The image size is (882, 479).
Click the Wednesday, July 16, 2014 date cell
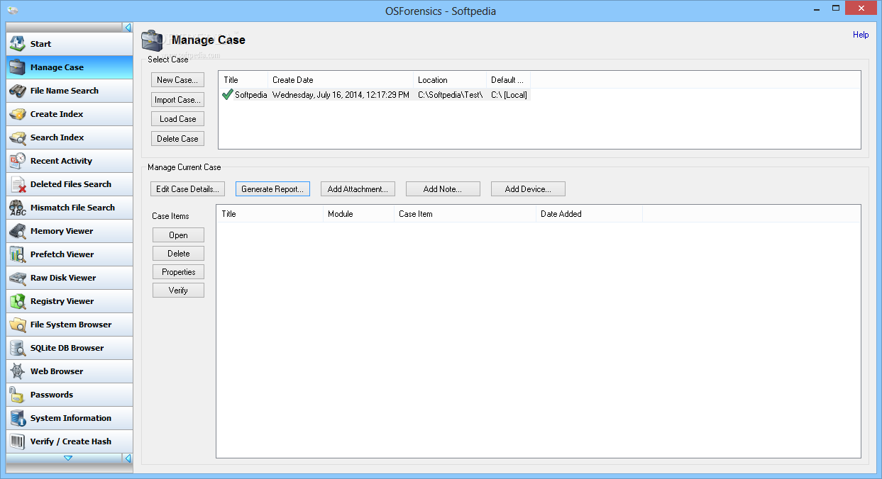click(x=341, y=94)
